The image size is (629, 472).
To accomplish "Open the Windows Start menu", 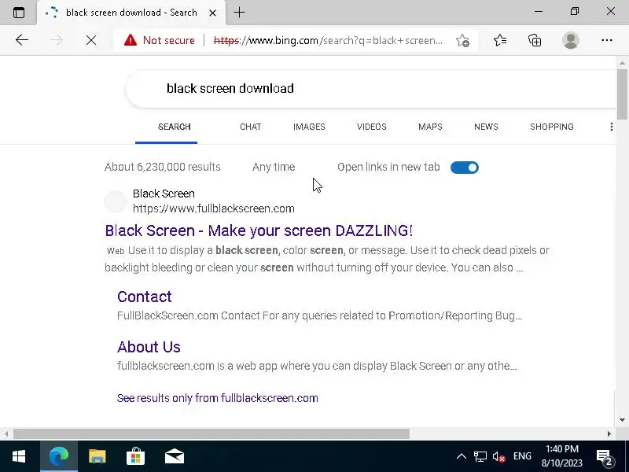I will pyautogui.click(x=19, y=456).
